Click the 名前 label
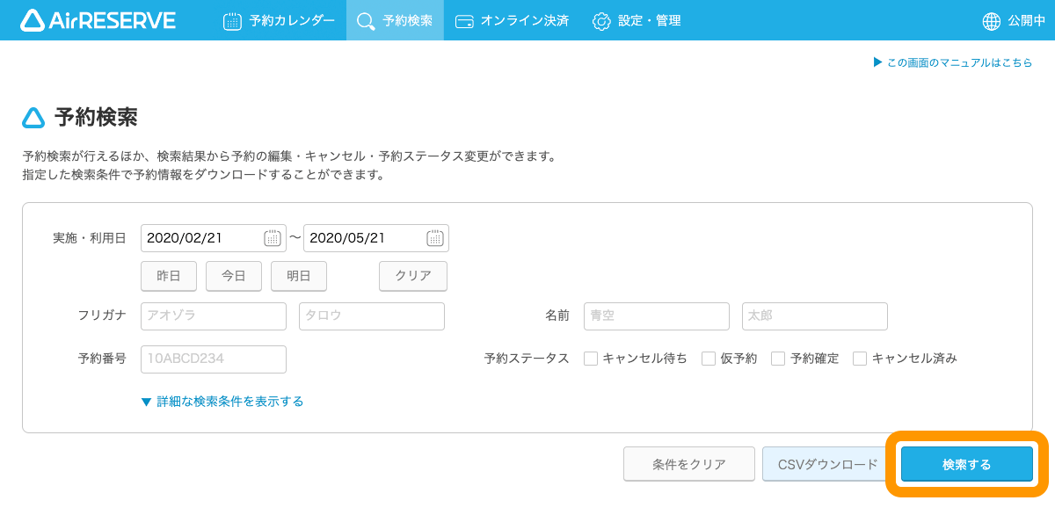 click(x=557, y=316)
